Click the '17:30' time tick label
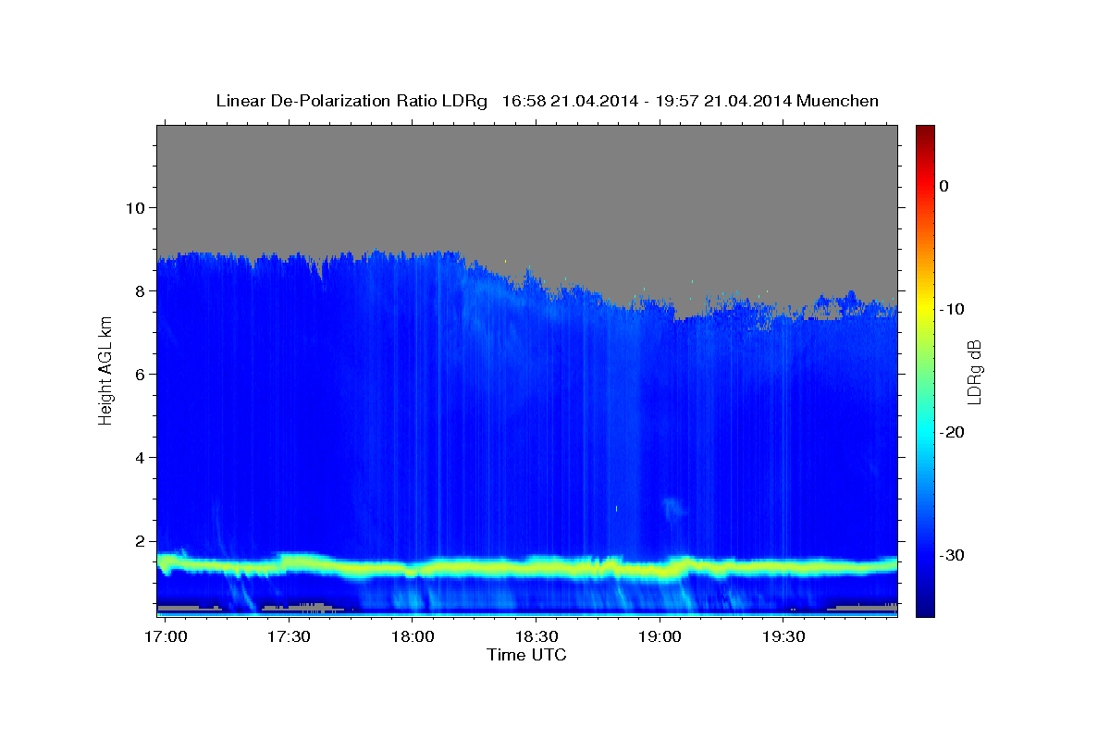1110x740 pixels. pos(289,636)
